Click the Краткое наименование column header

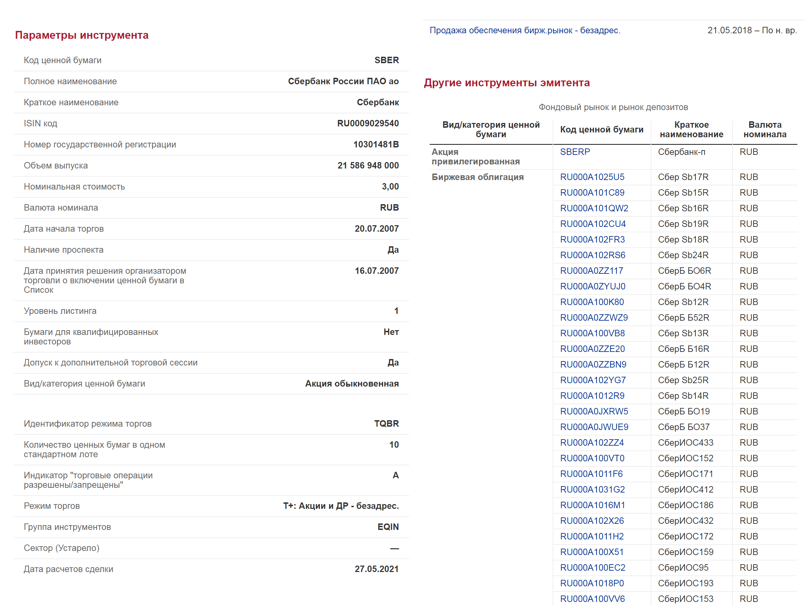tap(691, 130)
